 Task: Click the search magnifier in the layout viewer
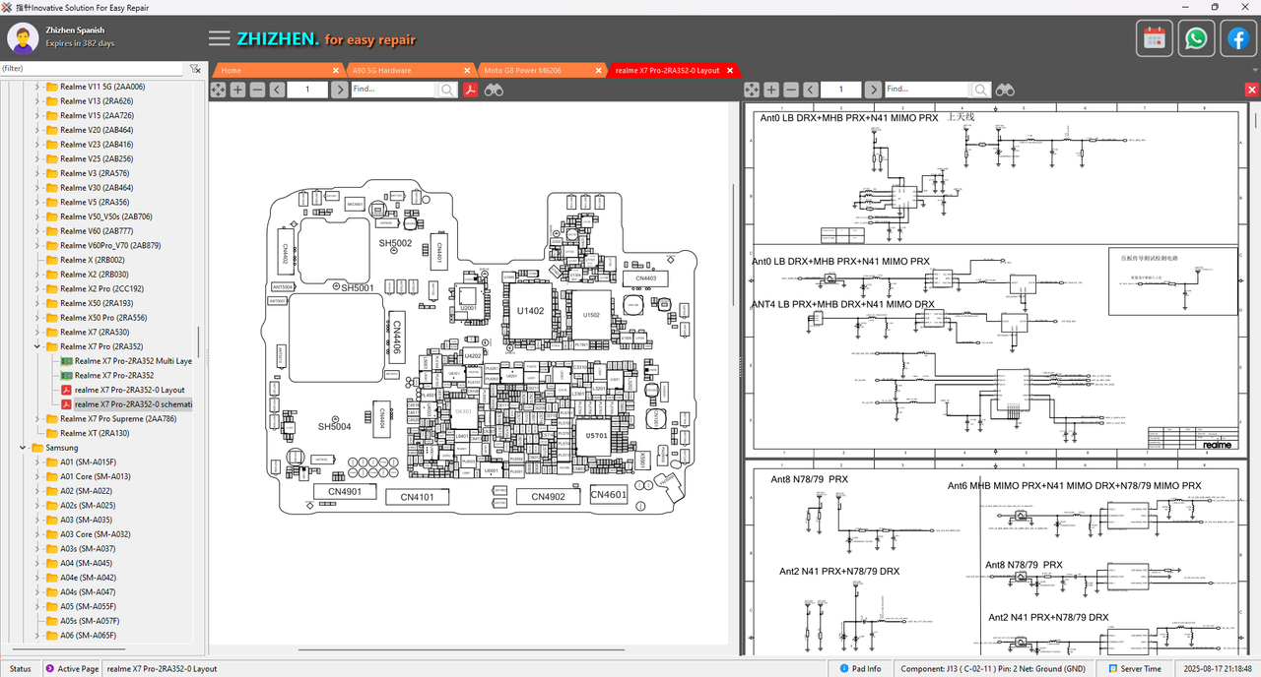coord(448,90)
